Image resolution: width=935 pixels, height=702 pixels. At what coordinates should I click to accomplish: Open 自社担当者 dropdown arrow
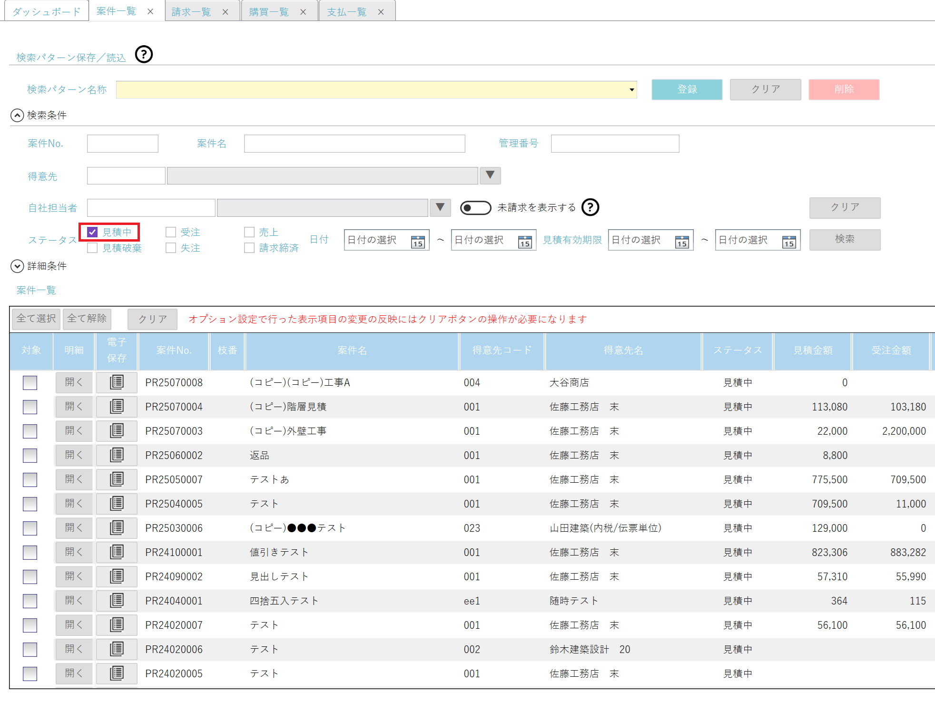point(440,208)
